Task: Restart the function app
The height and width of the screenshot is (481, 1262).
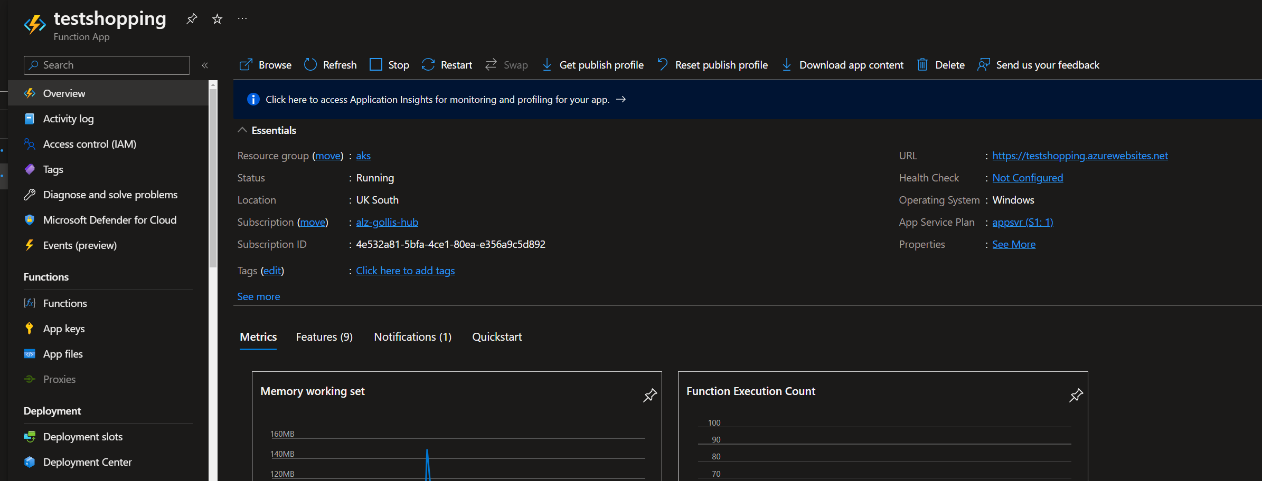Action: point(447,65)
